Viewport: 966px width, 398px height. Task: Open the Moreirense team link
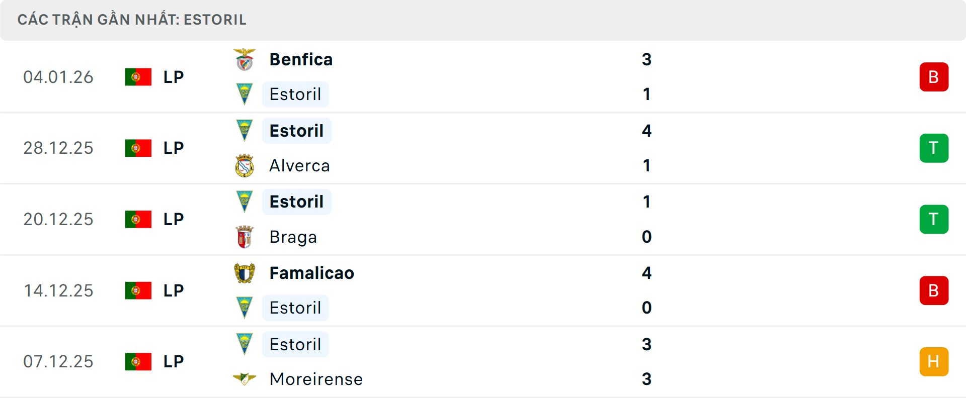pyautogui.click(x=316, y=379)
